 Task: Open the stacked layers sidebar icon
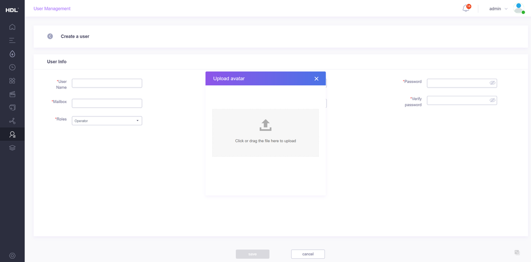[12, 148]
